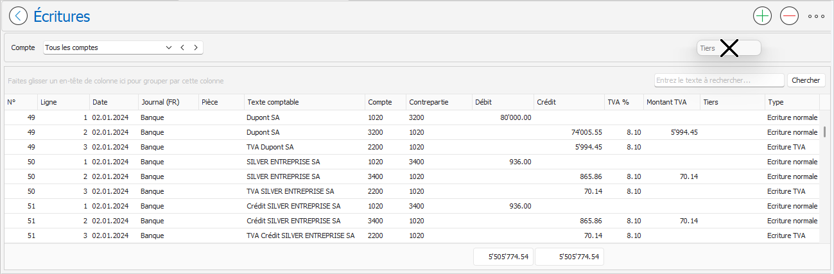Image resolution: width=834 pixels, height=274 pixels.
Task: Click the Chercher button
Action: pos(806,80)
